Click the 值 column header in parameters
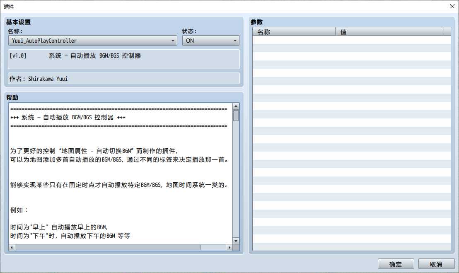This screenshot has height=273, width=459. point(390,31)
